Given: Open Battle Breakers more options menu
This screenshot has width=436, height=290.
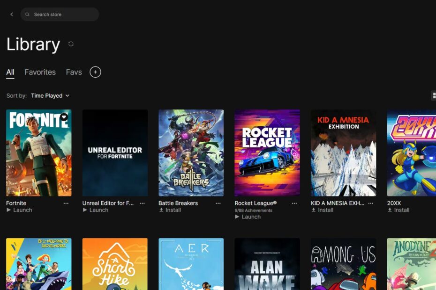Looking at the screenshot, I should (218, 203).
